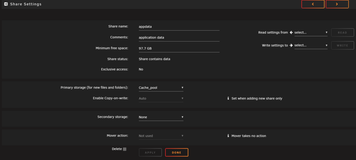Screen dimensions: 356x160
Task: Click the 'Comments:' label
Action: click(x=119, y=37)
